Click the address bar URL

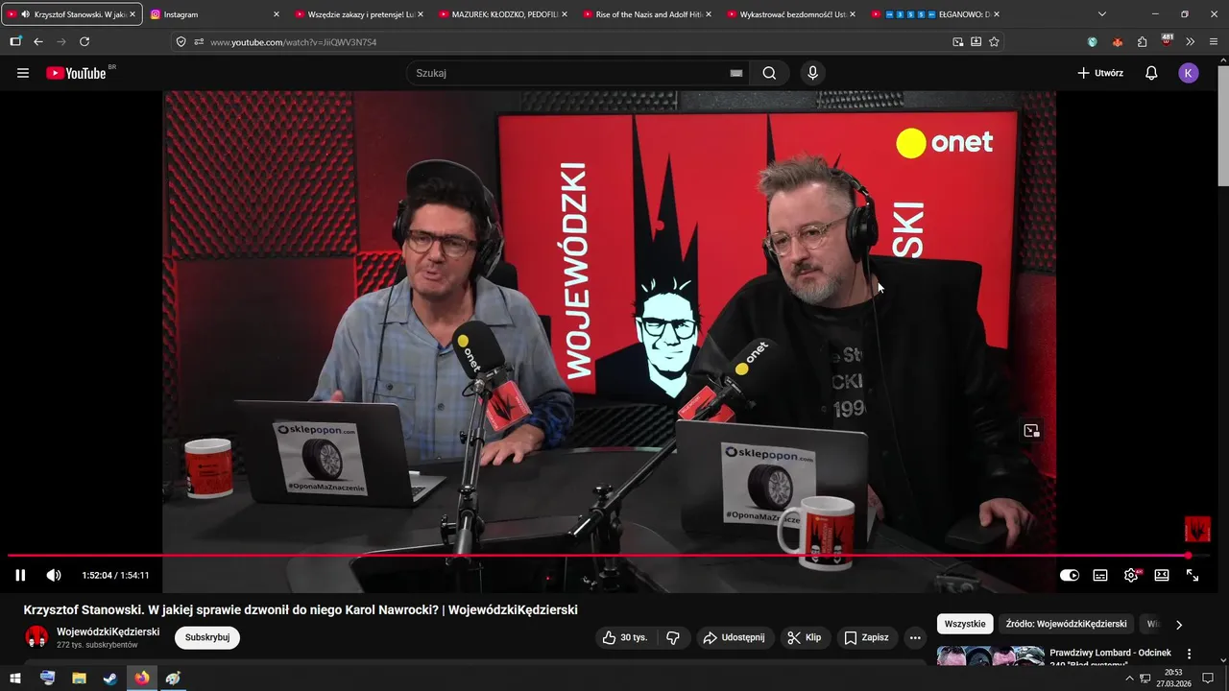click(x=293, y=42)
